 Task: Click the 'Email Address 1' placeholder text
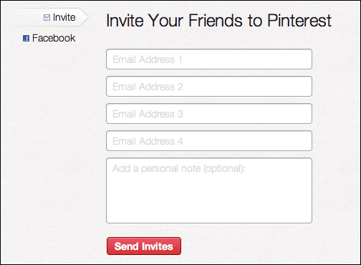pyautogui.click(x=148, y=59)
